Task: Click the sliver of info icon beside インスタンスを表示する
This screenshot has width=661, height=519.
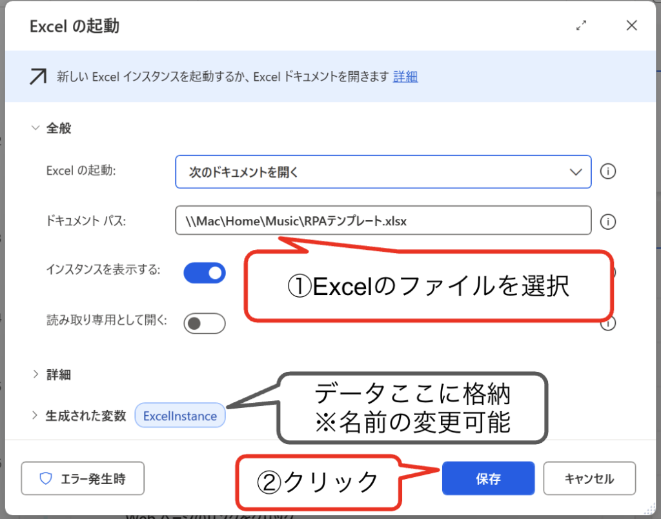Action: pyautogui.click(x=612, y=272)
